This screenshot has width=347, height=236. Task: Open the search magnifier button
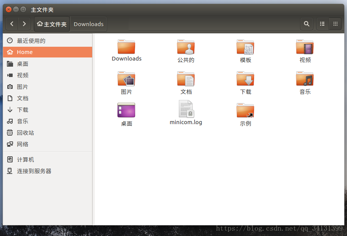pyautogui.click(x=306, y=24)
